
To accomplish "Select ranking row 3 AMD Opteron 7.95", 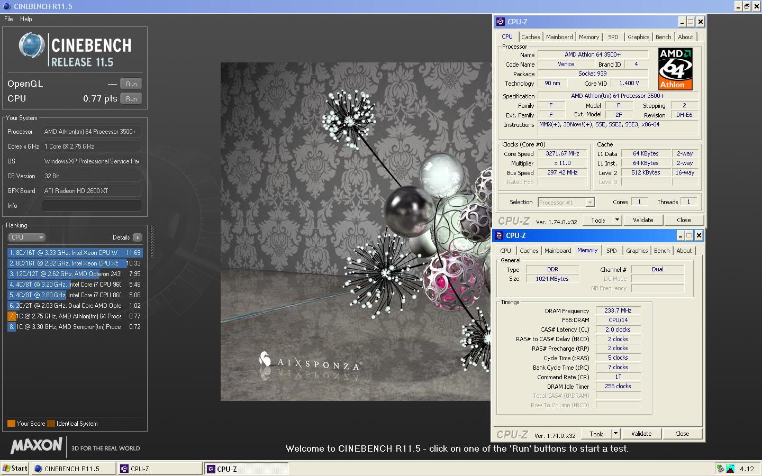I will [75, 274].
